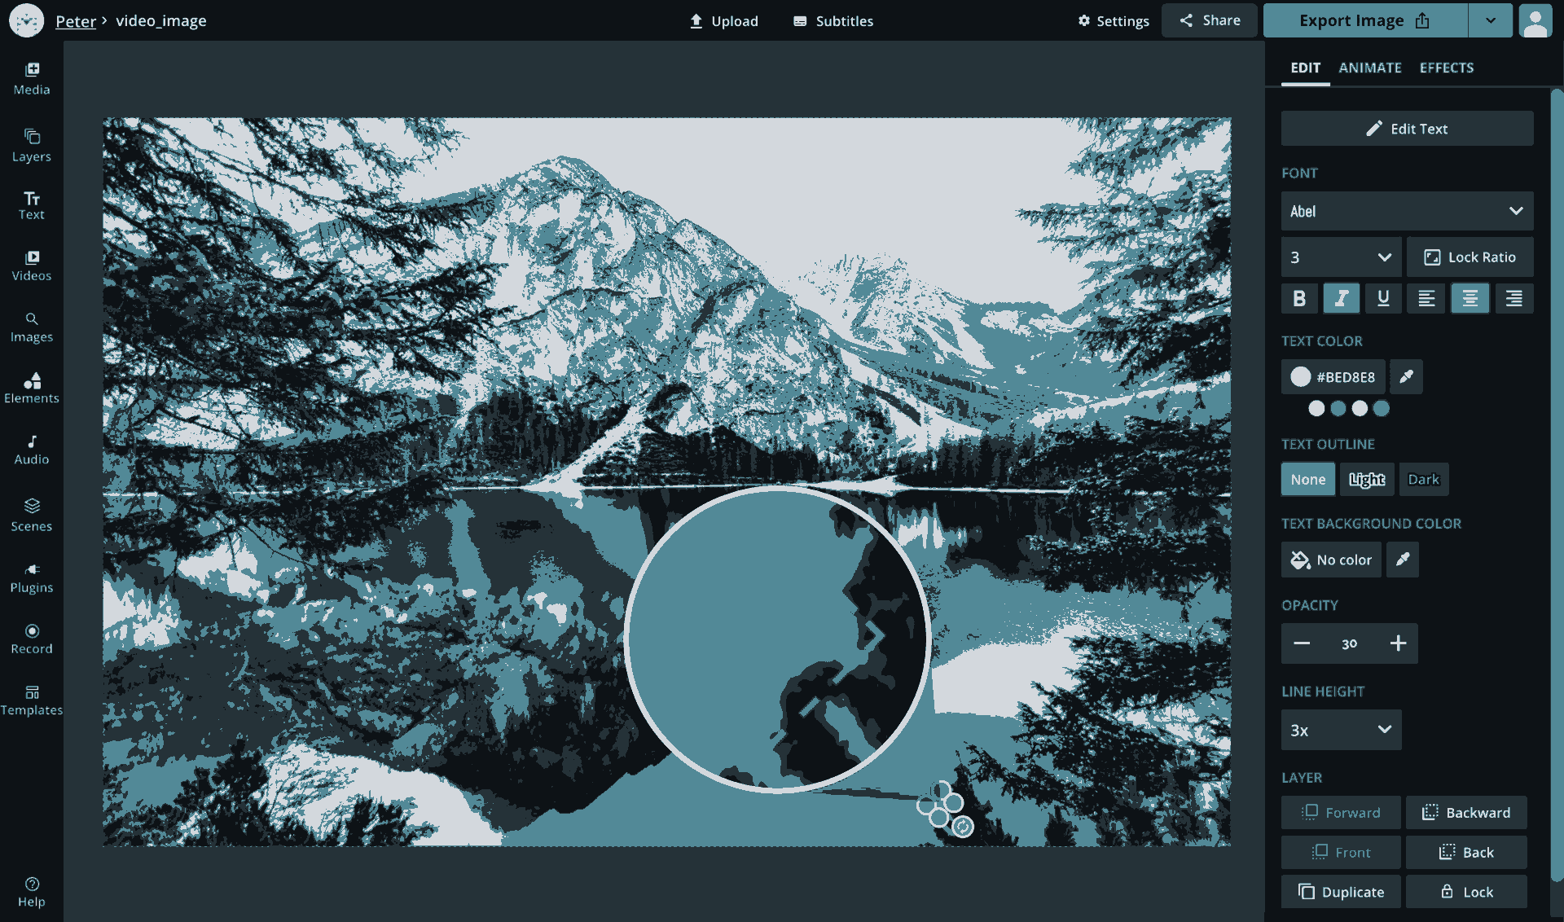This screenshot has height=922, width=1564.
Task: Select the third preset color swatch
Action: coord(1360,409)
